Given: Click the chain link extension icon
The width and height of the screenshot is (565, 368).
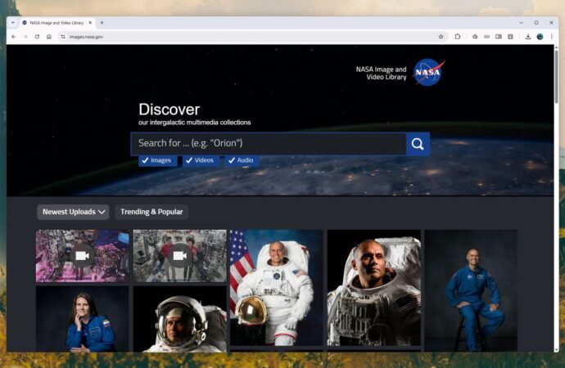Looking at the screenshot, I should 487,37.
